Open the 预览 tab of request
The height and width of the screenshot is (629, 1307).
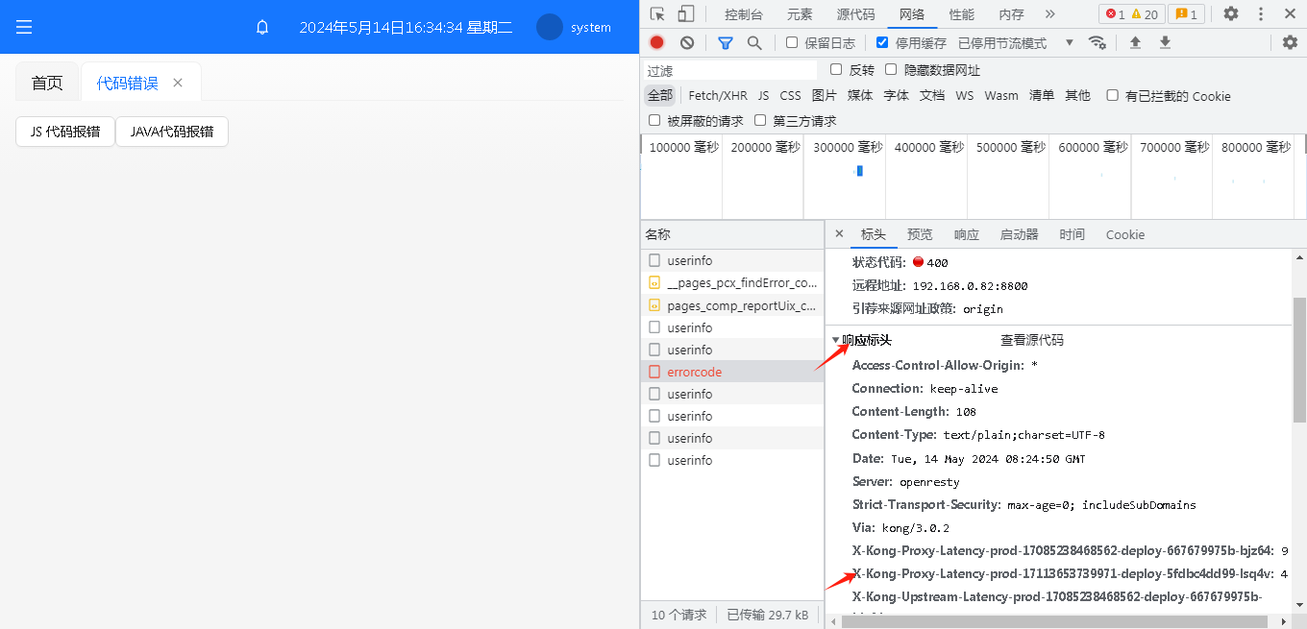pyautogui.click(x=920, y=234)
